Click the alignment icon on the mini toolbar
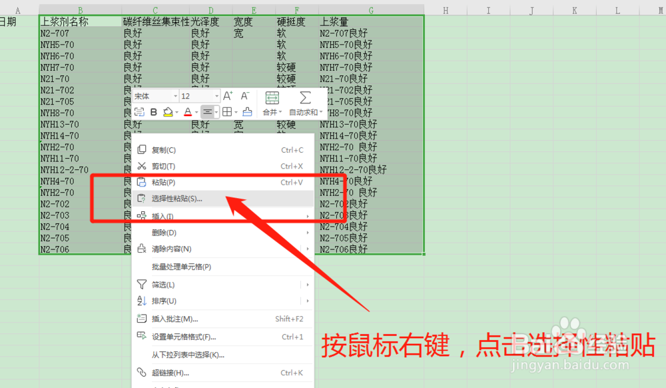 (208, 112)
